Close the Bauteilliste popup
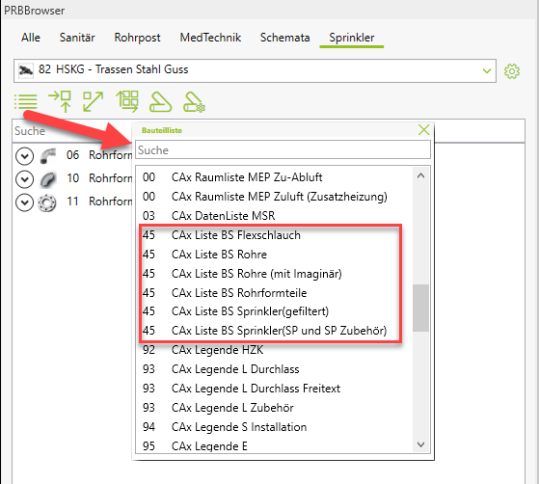Image resolution: width=539 pixels, height=484 pixels. [x=424, y=130]
